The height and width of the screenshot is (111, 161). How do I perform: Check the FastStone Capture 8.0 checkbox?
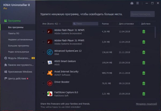(43, 94)
